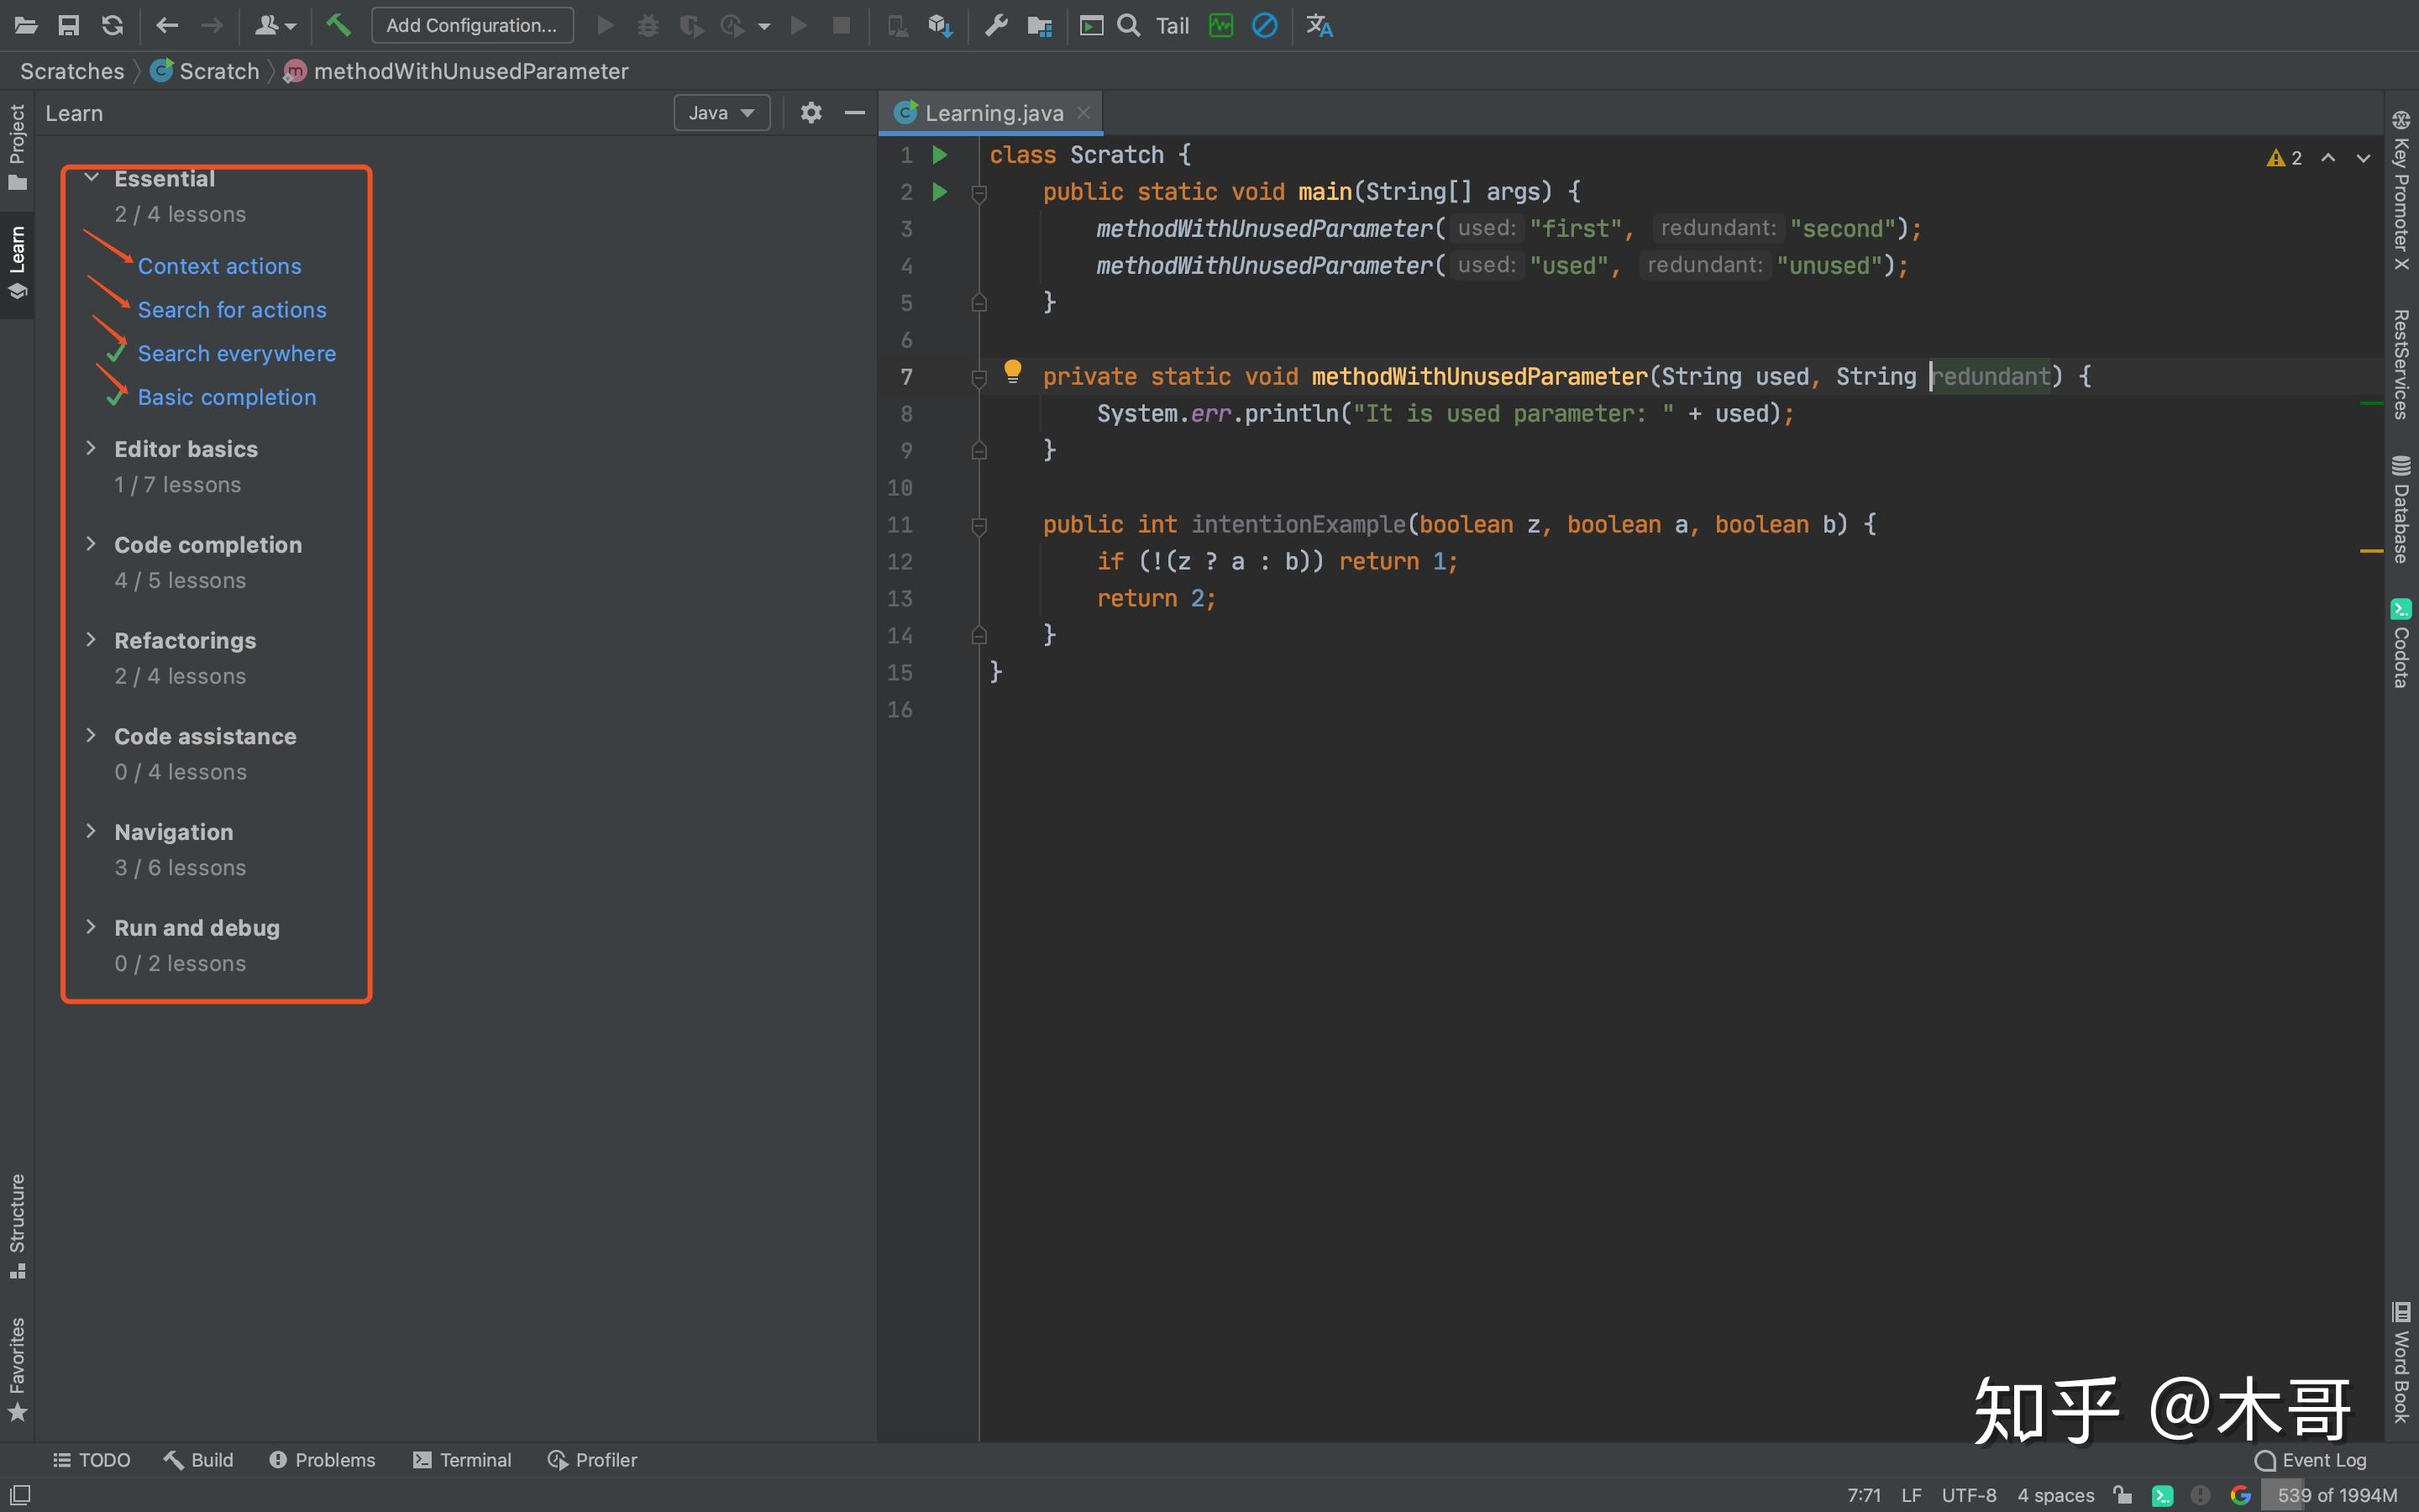This screenshot has width=2419, height=1512.
Task: Open the Context actions lesson
Action: [x=220, y=266]
